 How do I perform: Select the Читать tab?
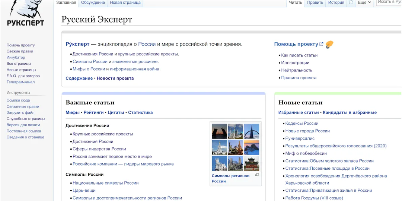(x=296, y=3)
